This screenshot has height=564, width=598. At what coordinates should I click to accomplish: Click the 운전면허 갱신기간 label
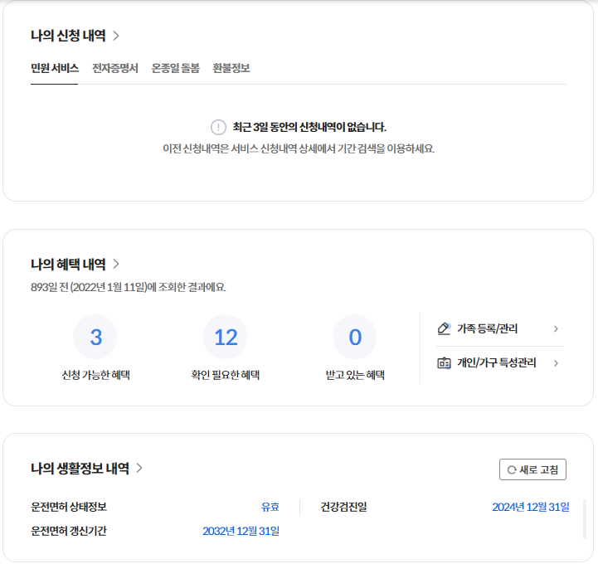pyautogui.click(x=69, y=531)
